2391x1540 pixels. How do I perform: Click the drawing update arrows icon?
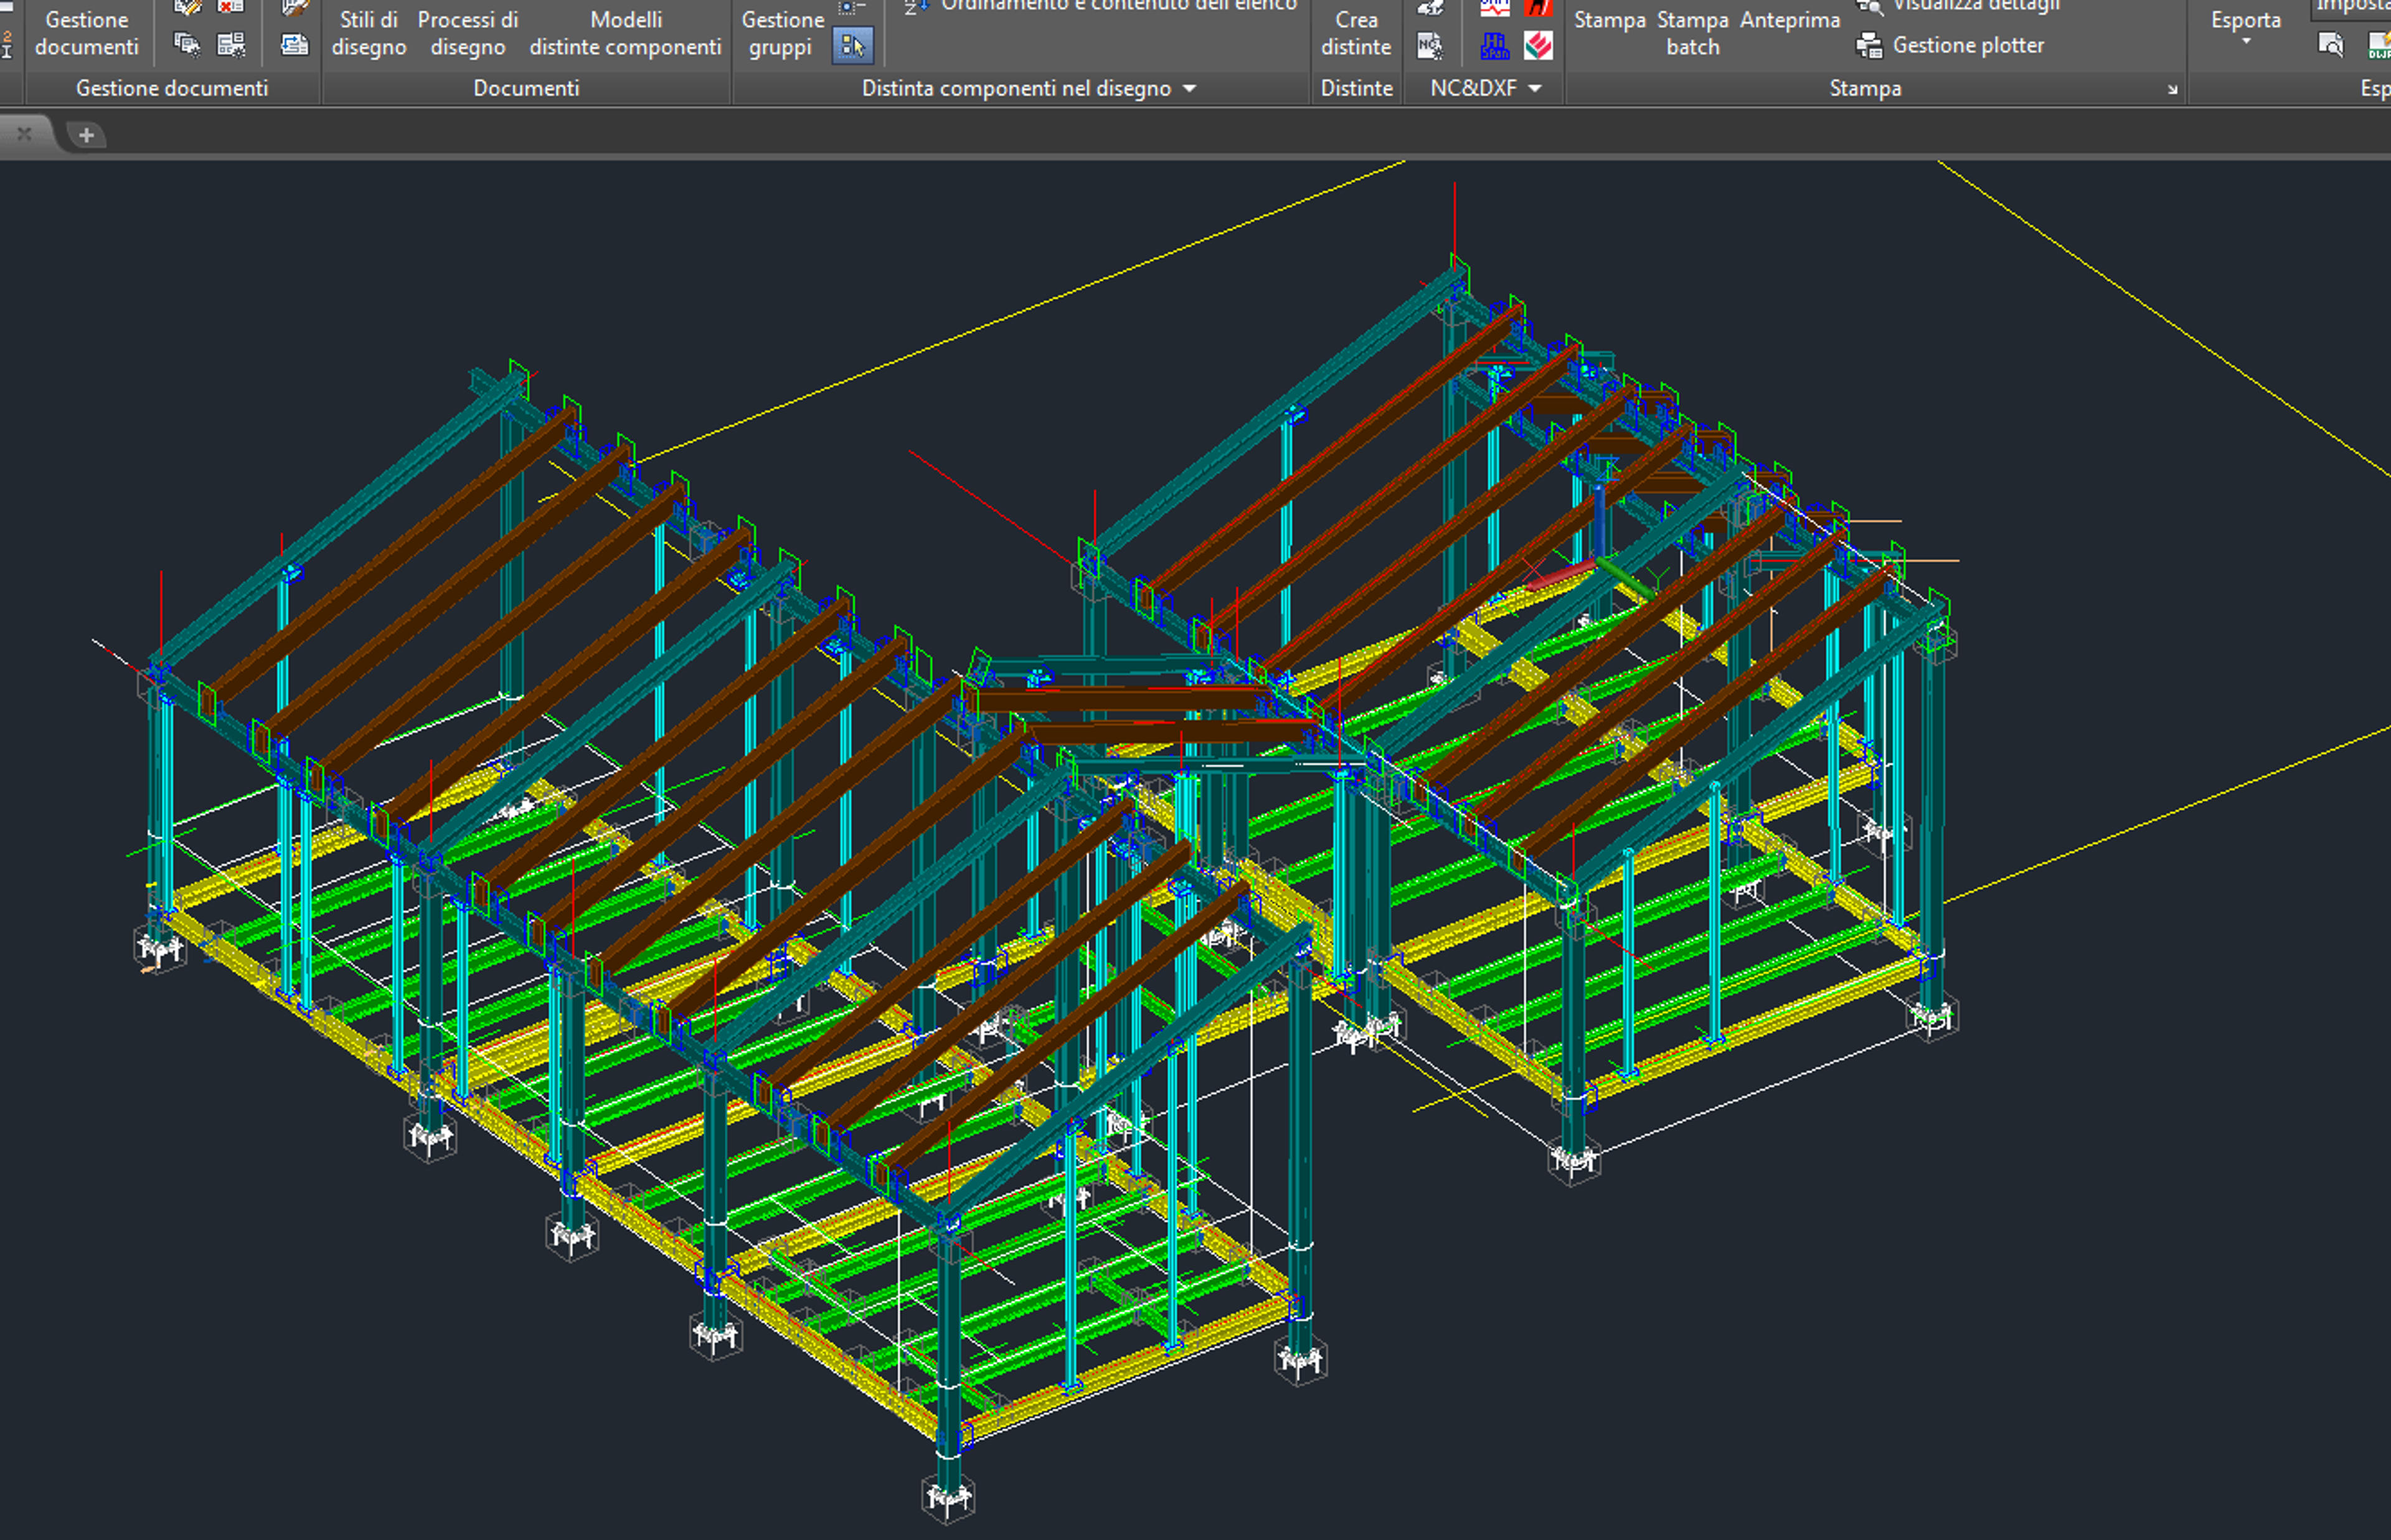(295, 45)
